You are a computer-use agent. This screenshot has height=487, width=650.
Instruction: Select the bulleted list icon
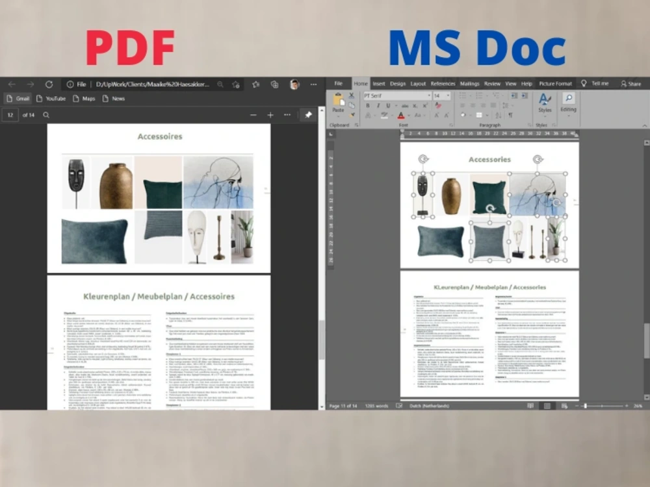tap(464, 95)
